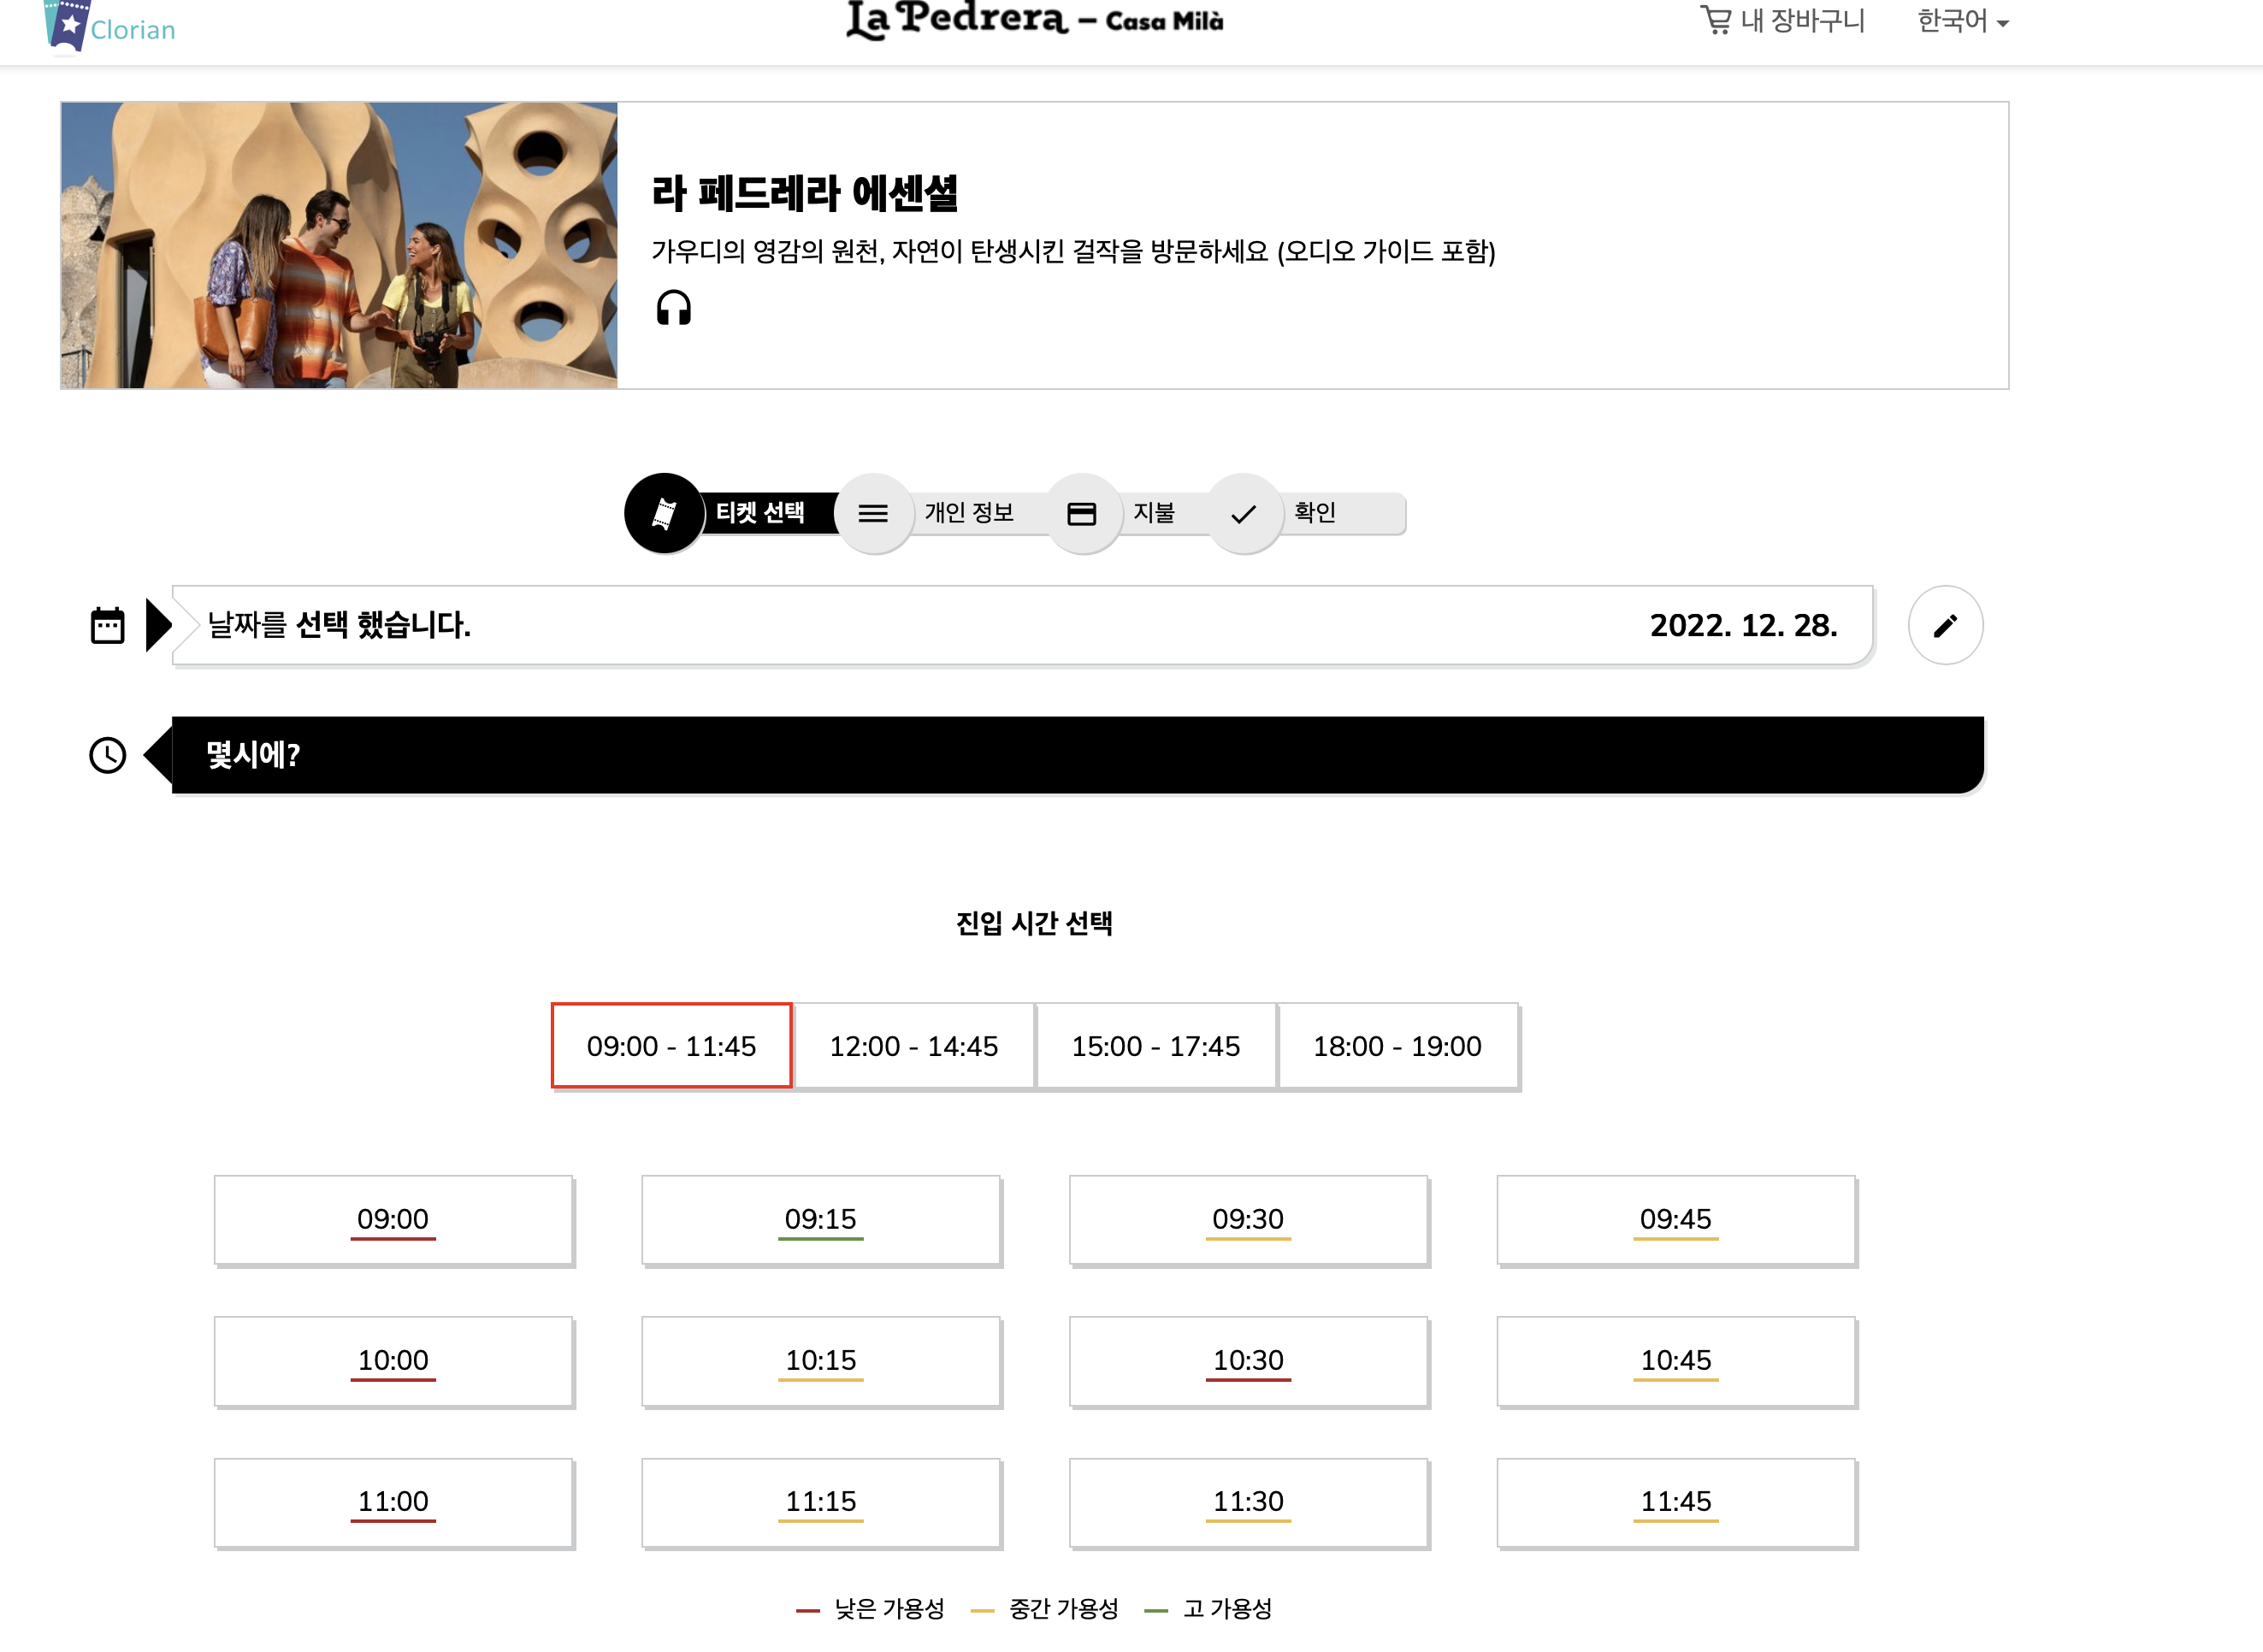Go to 티켓 선택 step

760,513
